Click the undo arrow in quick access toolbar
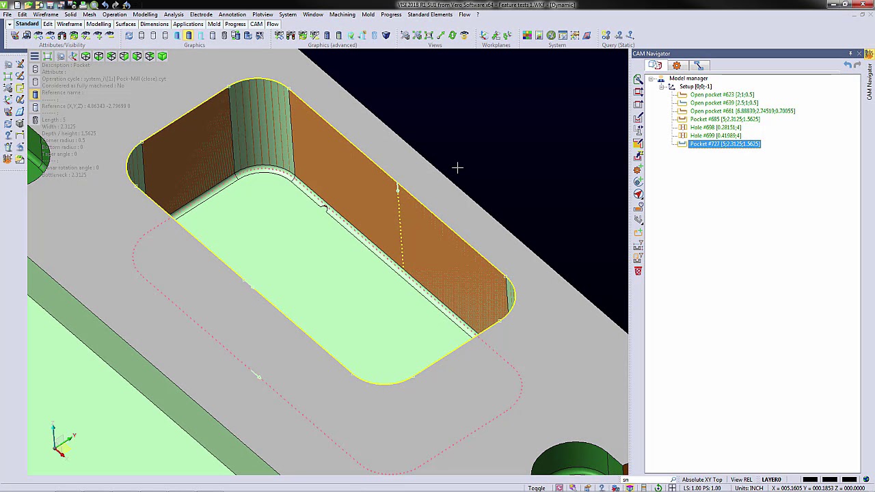This screenshot has width=875, height=492. tap(105, 5)
